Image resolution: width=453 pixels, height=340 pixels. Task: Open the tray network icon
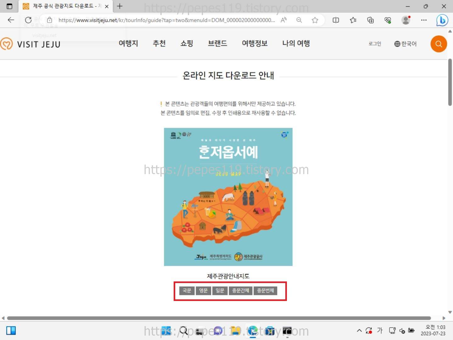click(392, 331)
